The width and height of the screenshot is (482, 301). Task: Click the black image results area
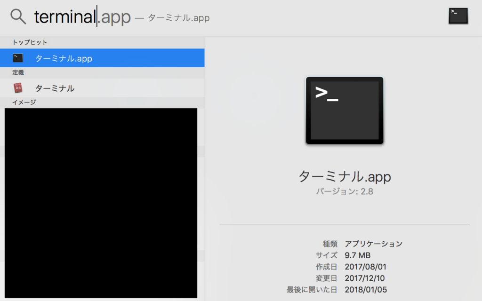tap(101, 203)
